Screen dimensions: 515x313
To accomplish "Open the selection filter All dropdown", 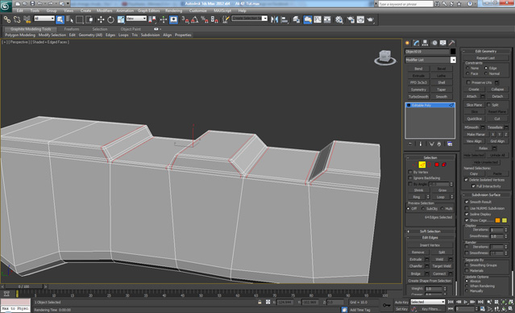I will [44, 19].
